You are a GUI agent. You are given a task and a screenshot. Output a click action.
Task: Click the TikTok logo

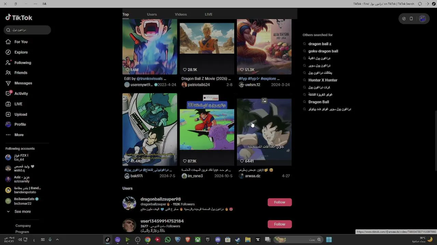[19, 17]
